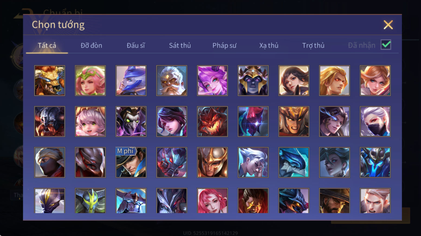Viewport: 421px width, 236px height.
Task: Select the hero marked 'M phí'
Action: (131, 162)
